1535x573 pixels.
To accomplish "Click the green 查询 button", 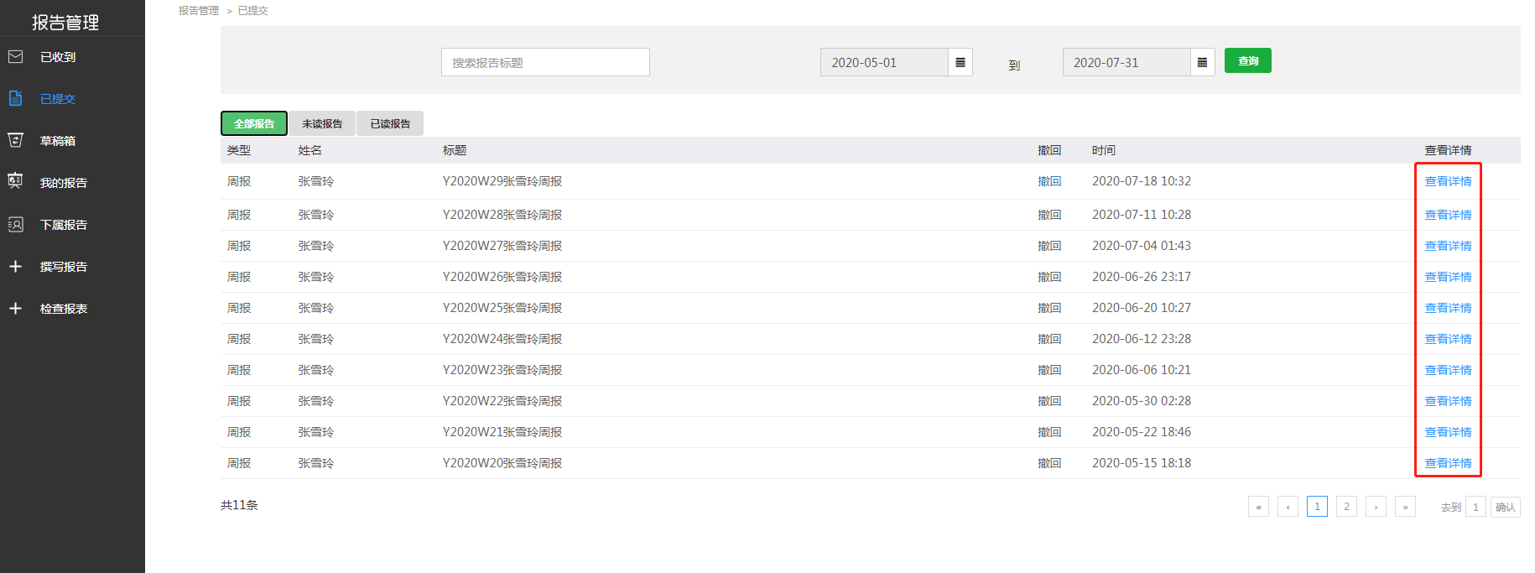I will [x=1248, y=60].
